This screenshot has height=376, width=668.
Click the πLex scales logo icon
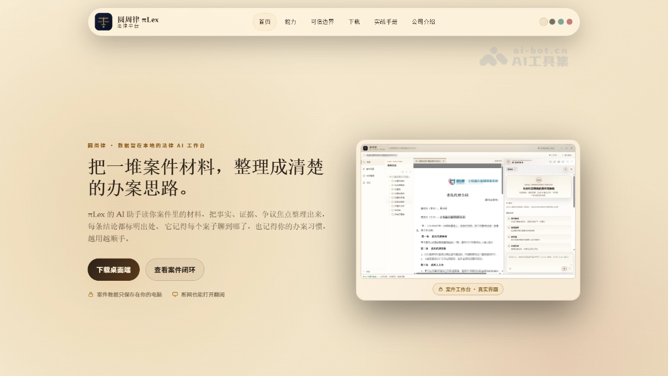coord(104,22)
